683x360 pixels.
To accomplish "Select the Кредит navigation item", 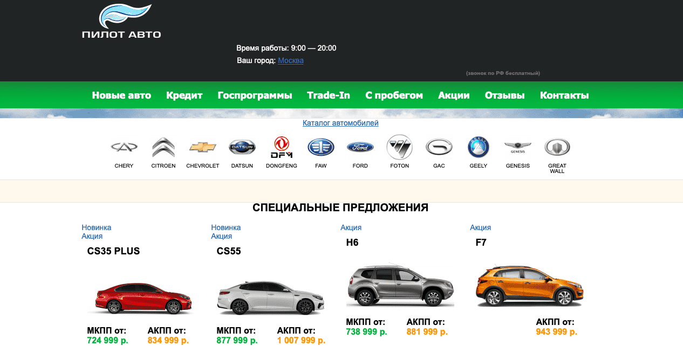I will point(184,95).
